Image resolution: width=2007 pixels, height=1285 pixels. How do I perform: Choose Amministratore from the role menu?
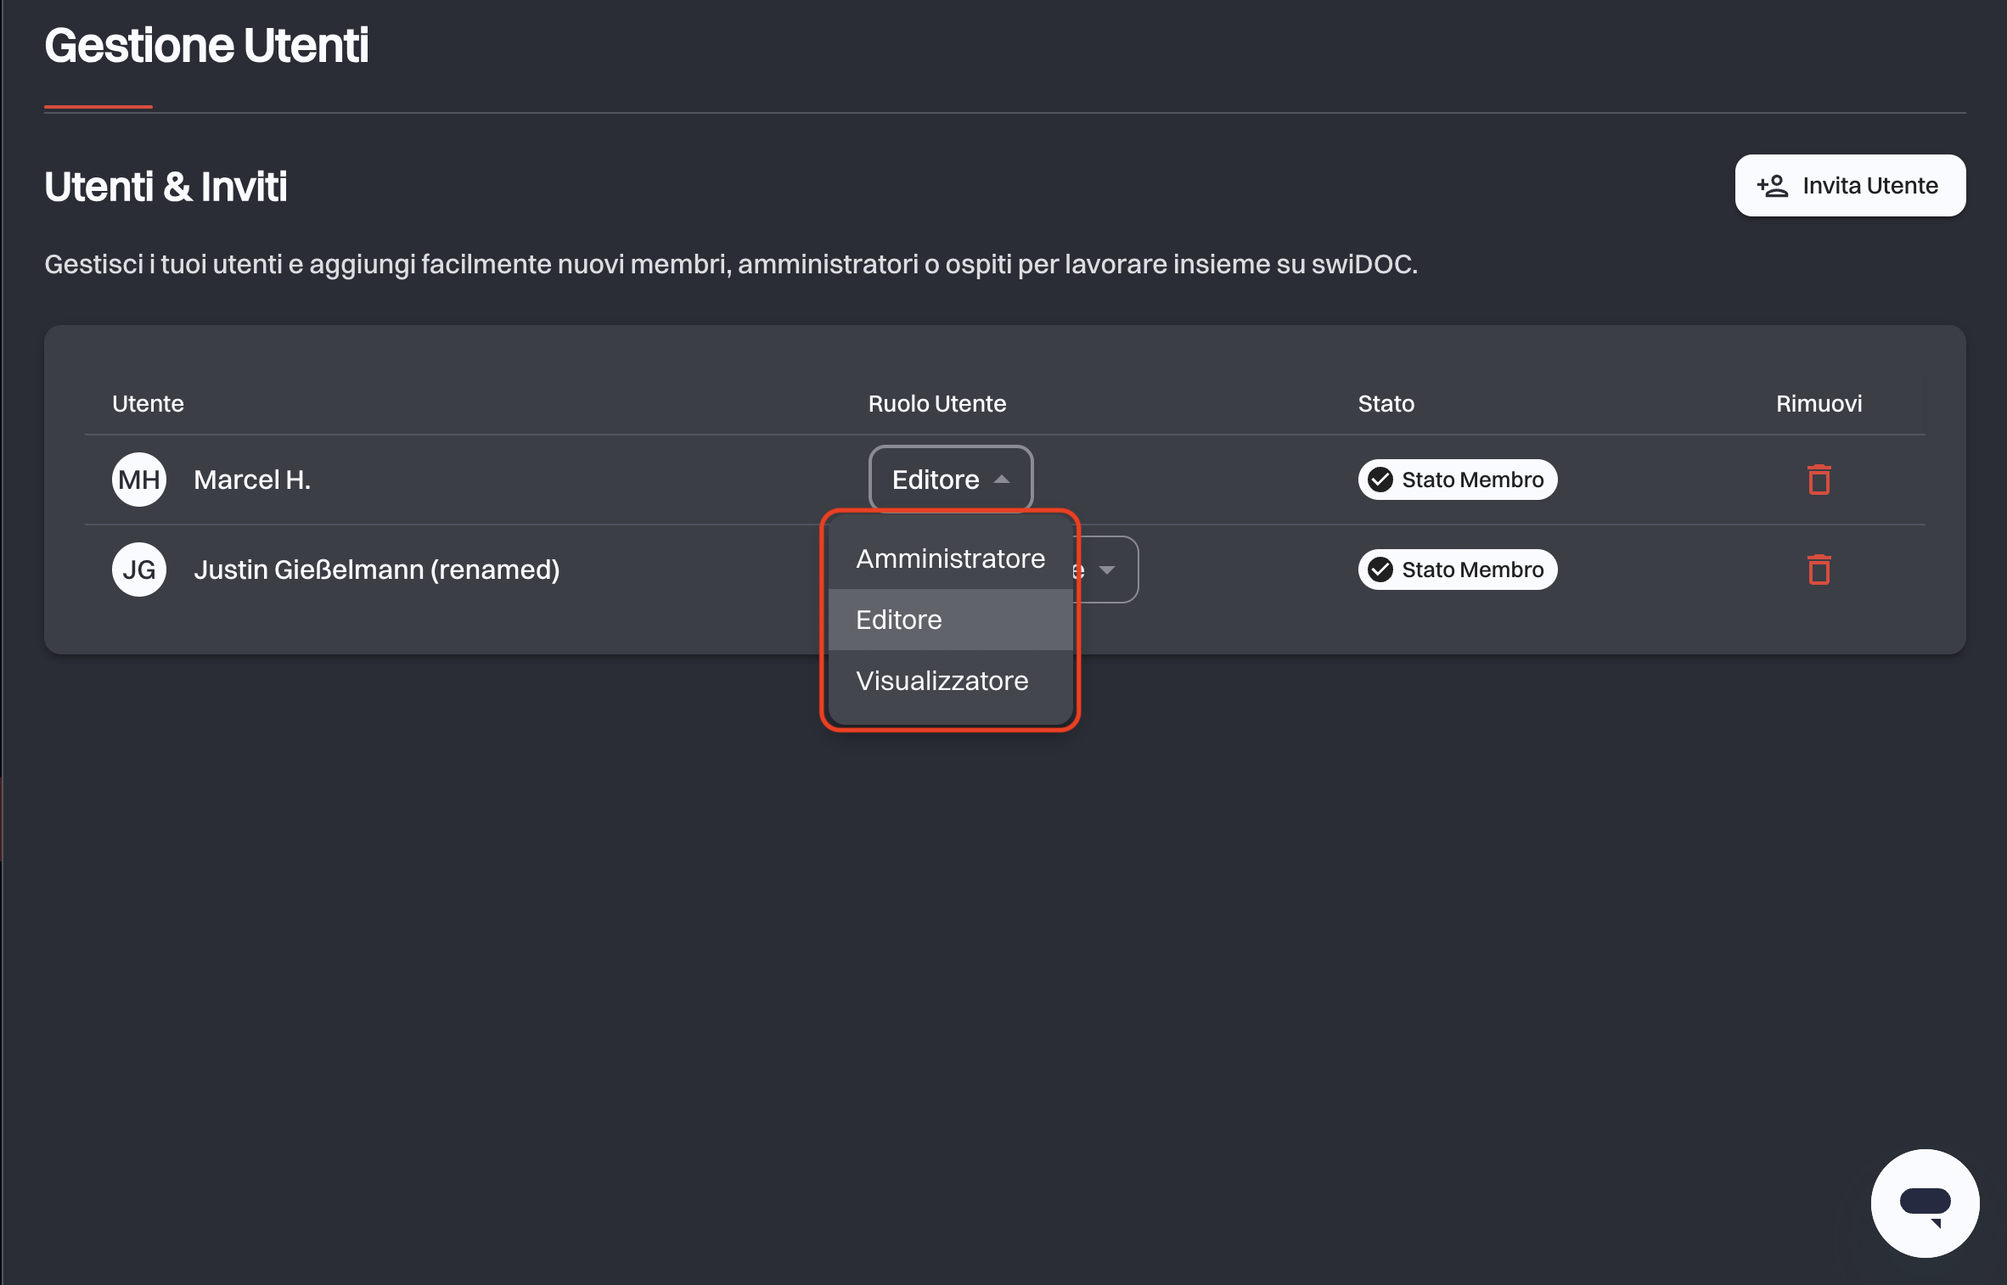[951, 558]
